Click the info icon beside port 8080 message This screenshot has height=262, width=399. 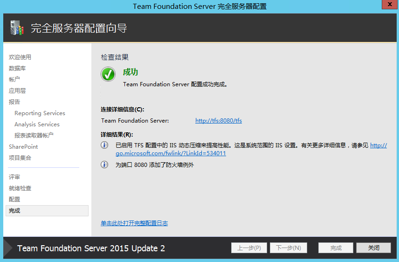tap(104, 165)
